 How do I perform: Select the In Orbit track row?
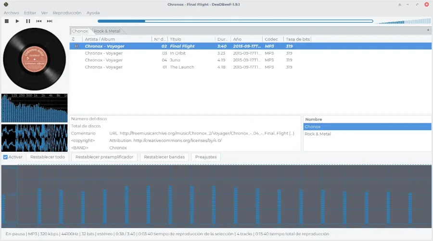pyautogui.click(x=251, y=53)
